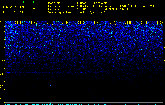The height and width of the screenshot is (105, 165).
Task: Click the HROFFT 1.00 title text
Action: point(20,2)
